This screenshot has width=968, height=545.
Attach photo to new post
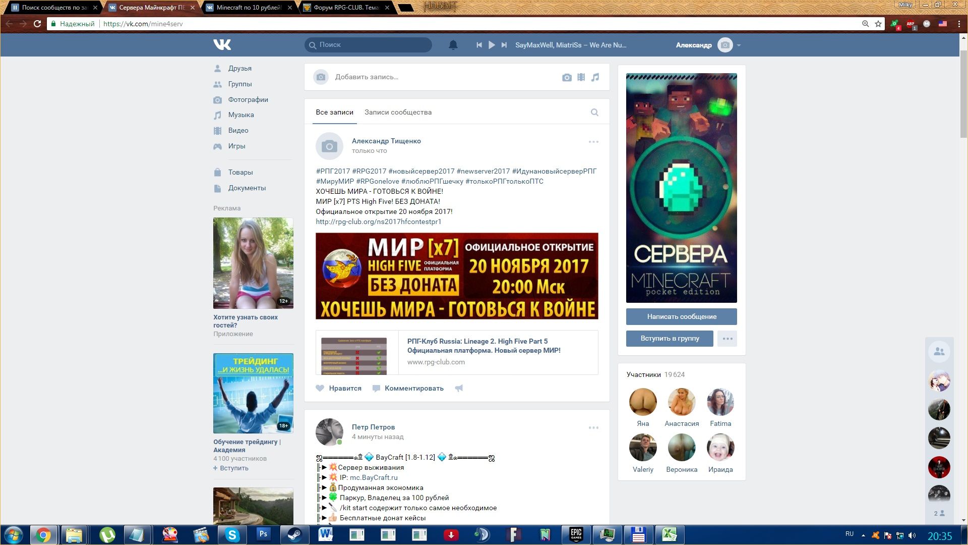point(567,77)
